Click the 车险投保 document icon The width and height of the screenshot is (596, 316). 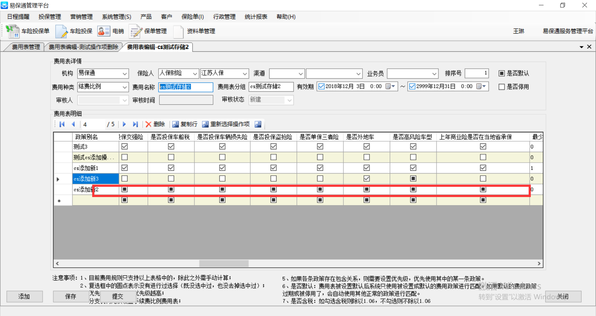(x=61, y=31)
